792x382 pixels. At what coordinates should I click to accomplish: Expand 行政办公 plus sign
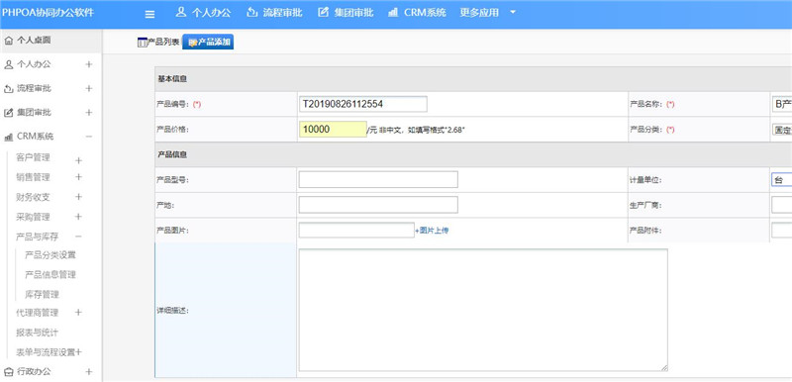click(x=89, y=372)
